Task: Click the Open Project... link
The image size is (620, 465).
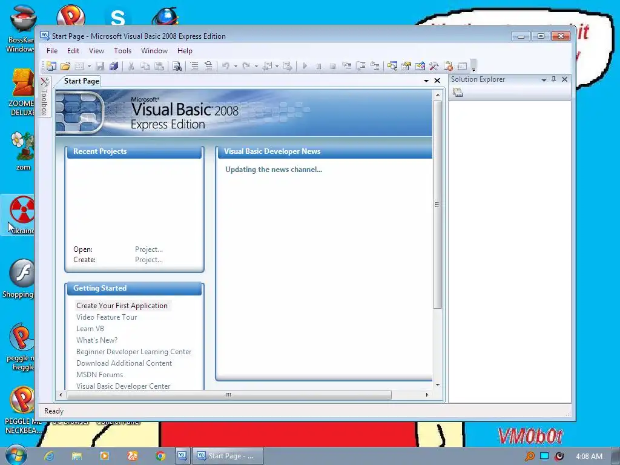Action: pos(149,249)
